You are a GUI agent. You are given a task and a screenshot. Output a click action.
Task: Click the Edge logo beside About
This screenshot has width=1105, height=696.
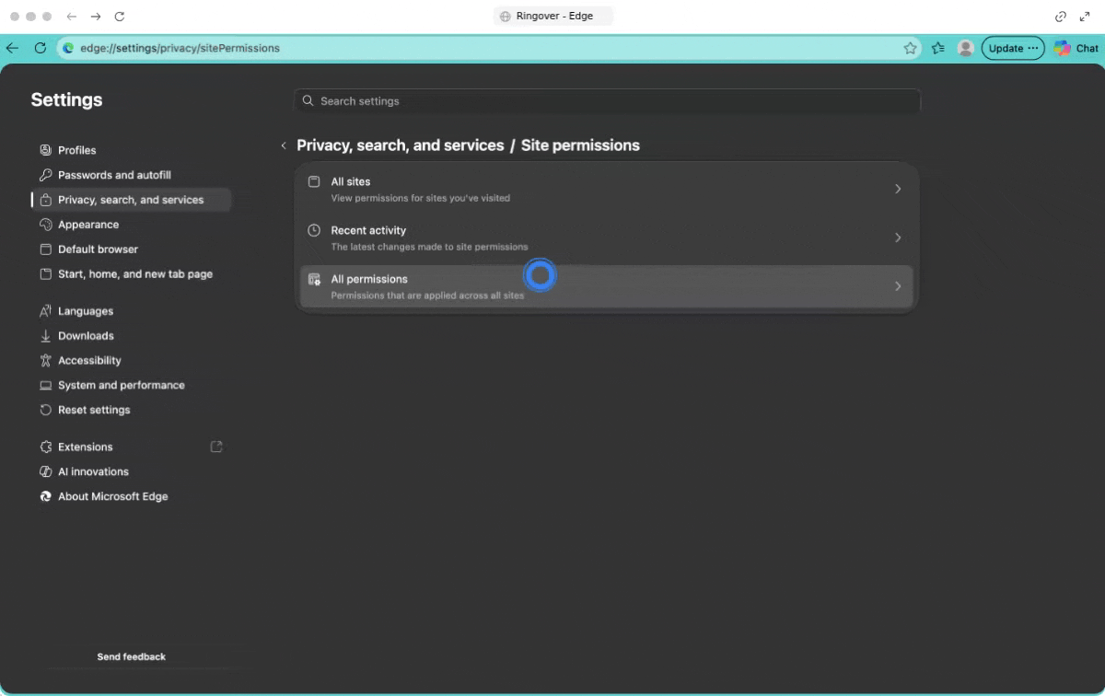click(46, 497)
